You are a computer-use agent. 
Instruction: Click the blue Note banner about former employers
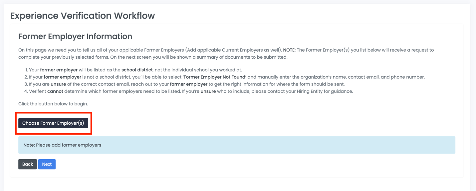236,145
